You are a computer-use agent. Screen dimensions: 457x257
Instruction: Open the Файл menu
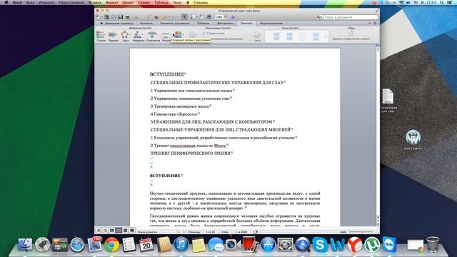tap(30, 2)
